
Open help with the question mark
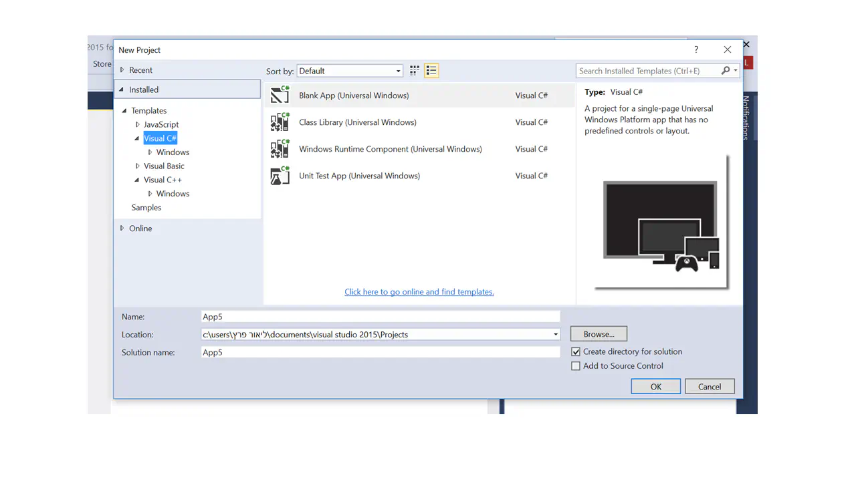(696, 49)
